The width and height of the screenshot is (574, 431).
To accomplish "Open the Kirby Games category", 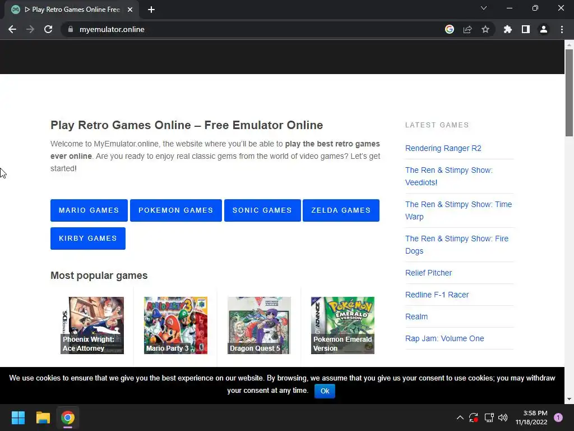I will [x=88, y=239].
